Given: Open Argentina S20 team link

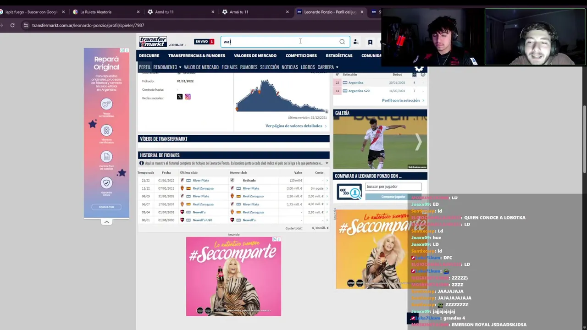Looking at the screenshot, I should pyautogui.click(x=359, y=91).
